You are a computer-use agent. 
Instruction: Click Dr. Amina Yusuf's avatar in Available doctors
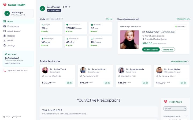pos(45,70)
